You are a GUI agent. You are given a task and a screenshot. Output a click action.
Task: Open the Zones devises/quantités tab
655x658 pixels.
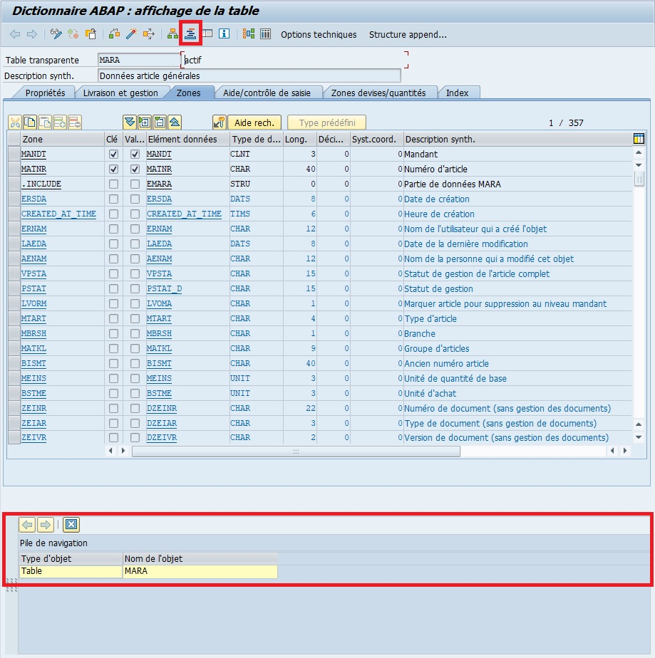tap(378, 93)
